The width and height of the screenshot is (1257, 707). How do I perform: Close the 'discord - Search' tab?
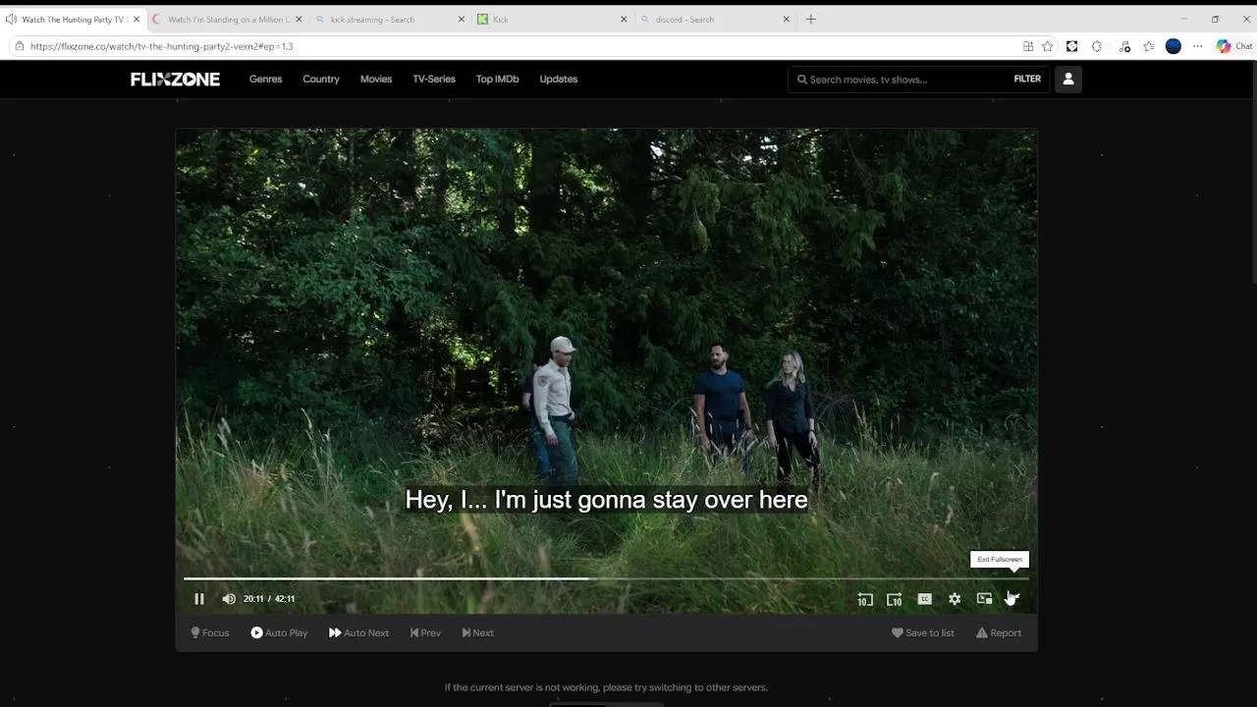[787, 19]
